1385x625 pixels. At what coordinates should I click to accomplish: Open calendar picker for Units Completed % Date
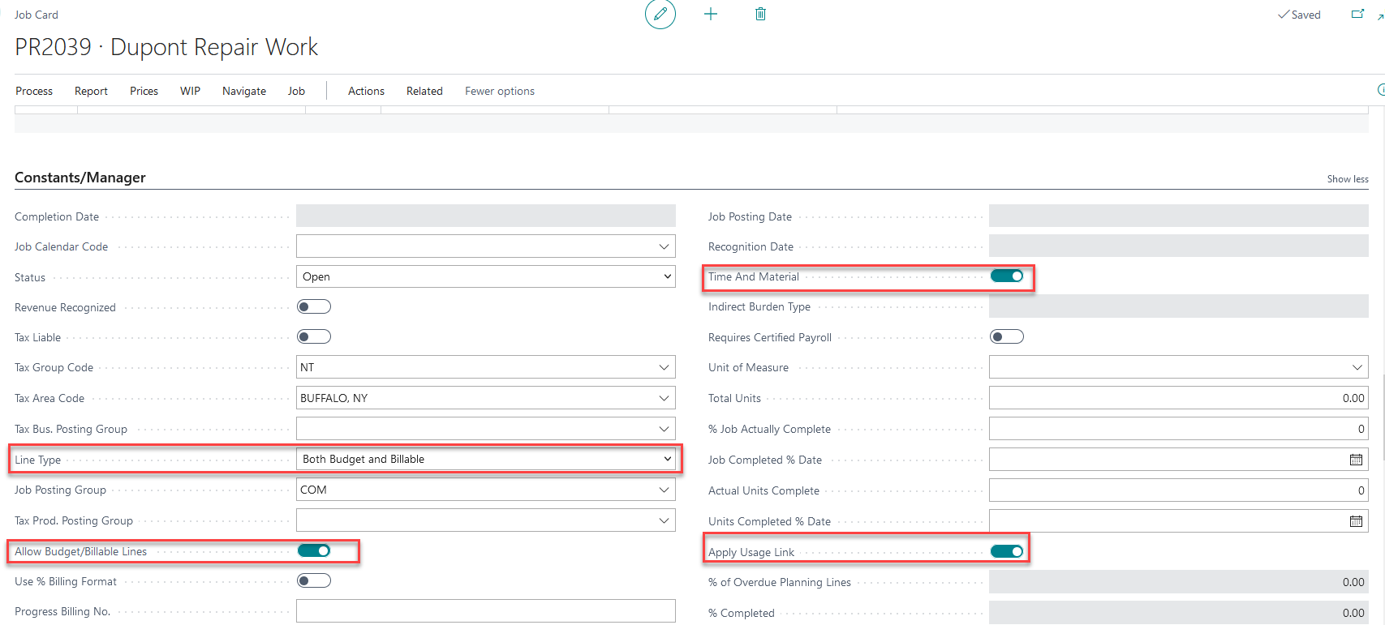click(x=1355, y=521)
